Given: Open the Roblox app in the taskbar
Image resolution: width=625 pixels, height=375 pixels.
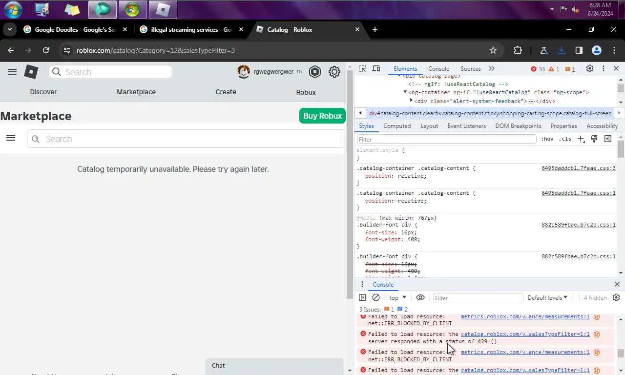Looking at the screenshot, I should 163,9.
